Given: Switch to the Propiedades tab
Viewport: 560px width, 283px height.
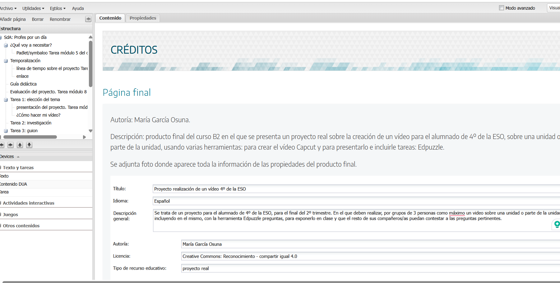Looking at the screenshot, I should point(143,18).
